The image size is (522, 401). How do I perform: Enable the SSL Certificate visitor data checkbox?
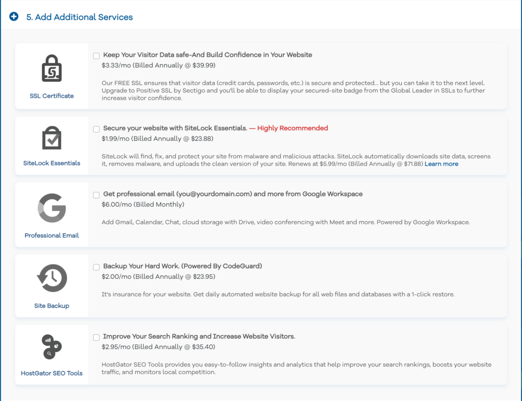click(x=96, y=56)
